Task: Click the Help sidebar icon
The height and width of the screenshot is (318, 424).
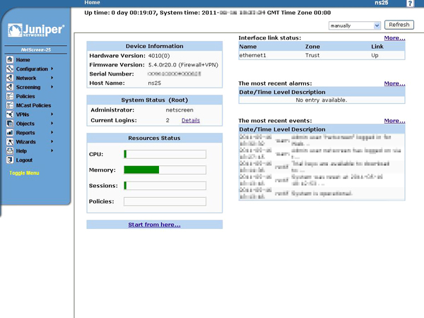Action: point(10,151)
